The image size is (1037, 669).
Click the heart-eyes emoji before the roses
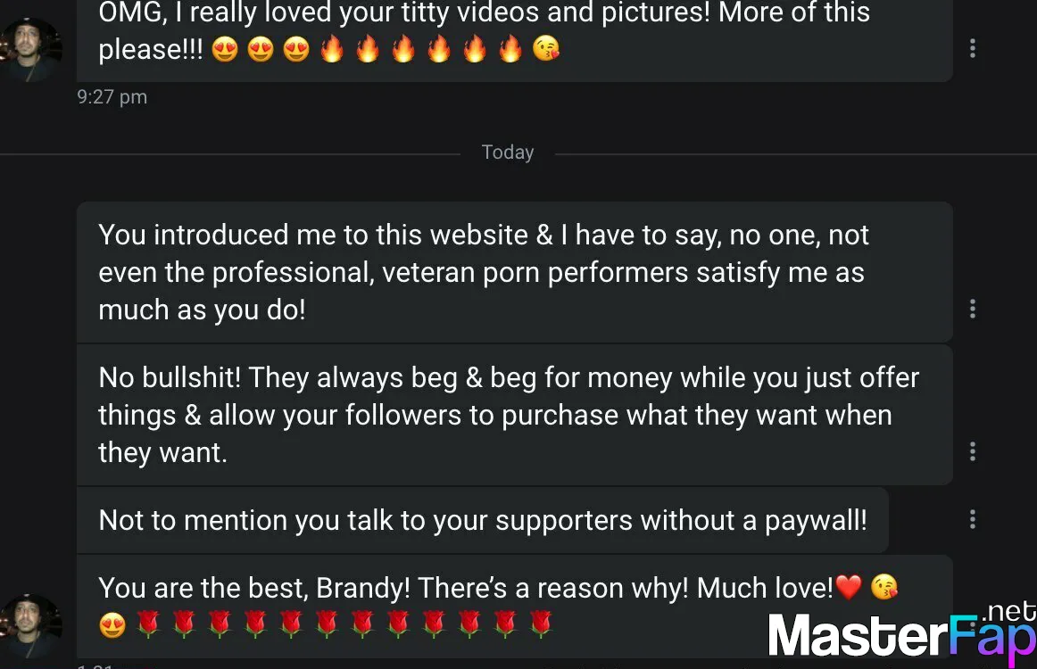tap(112, 624)
